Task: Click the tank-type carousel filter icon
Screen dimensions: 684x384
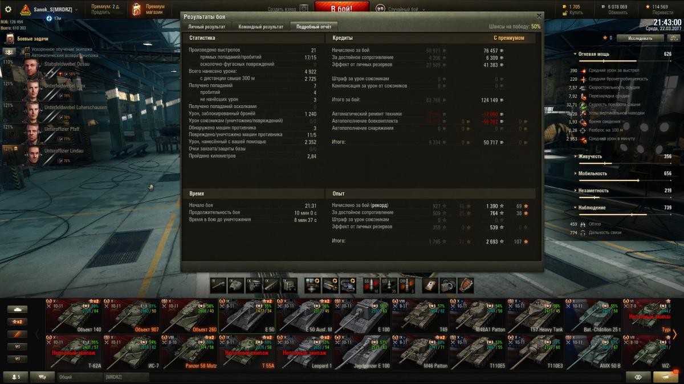Action: click(x=17, y=309)
